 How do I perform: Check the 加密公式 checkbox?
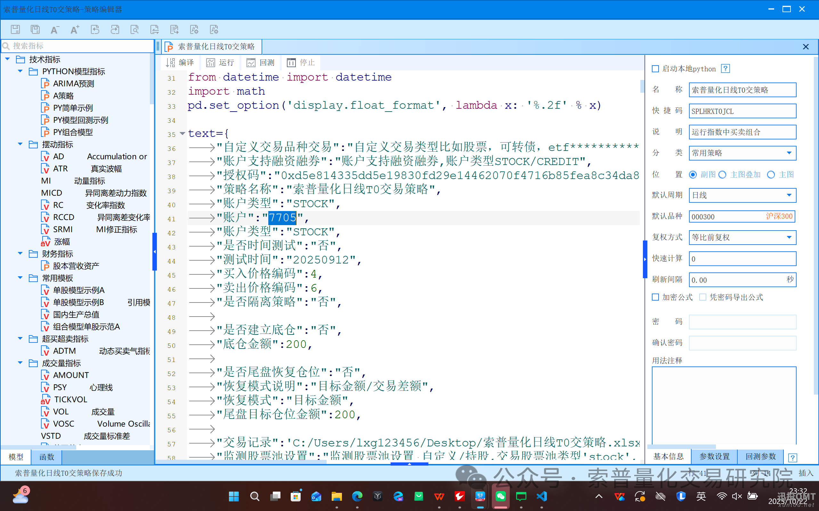point(655,297)
